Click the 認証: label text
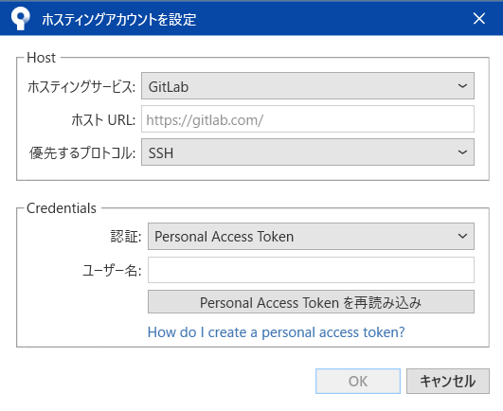Screen dimensions: 503x411 (x=126, y=237)
